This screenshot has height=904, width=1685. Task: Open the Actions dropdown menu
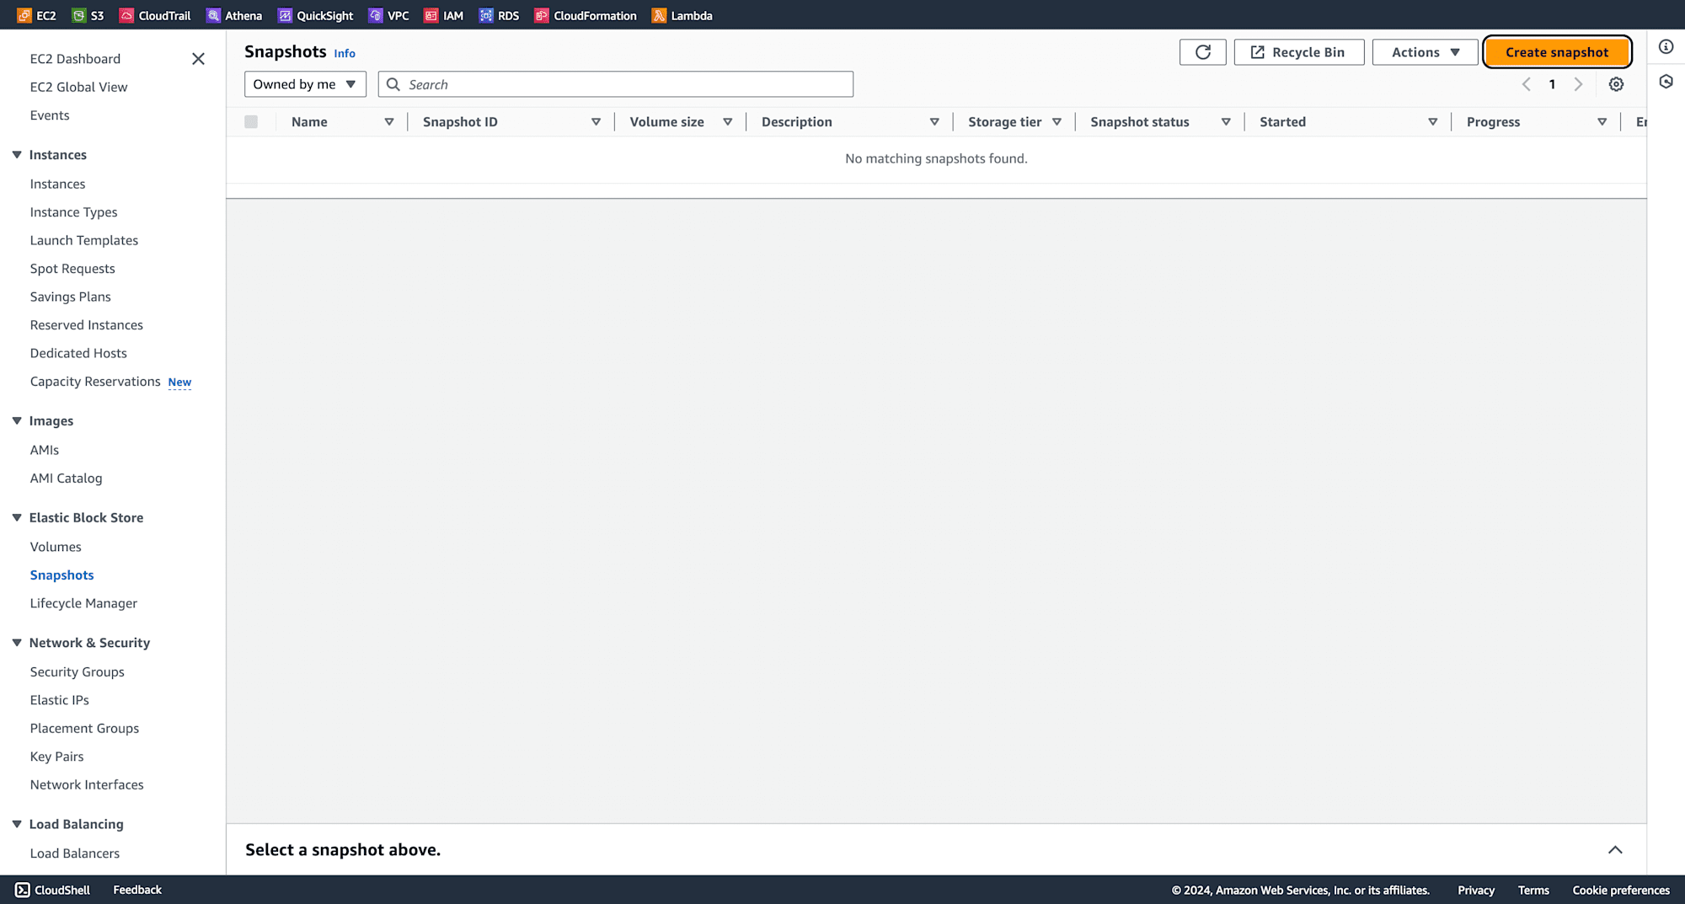click(x=1425, y=52)
